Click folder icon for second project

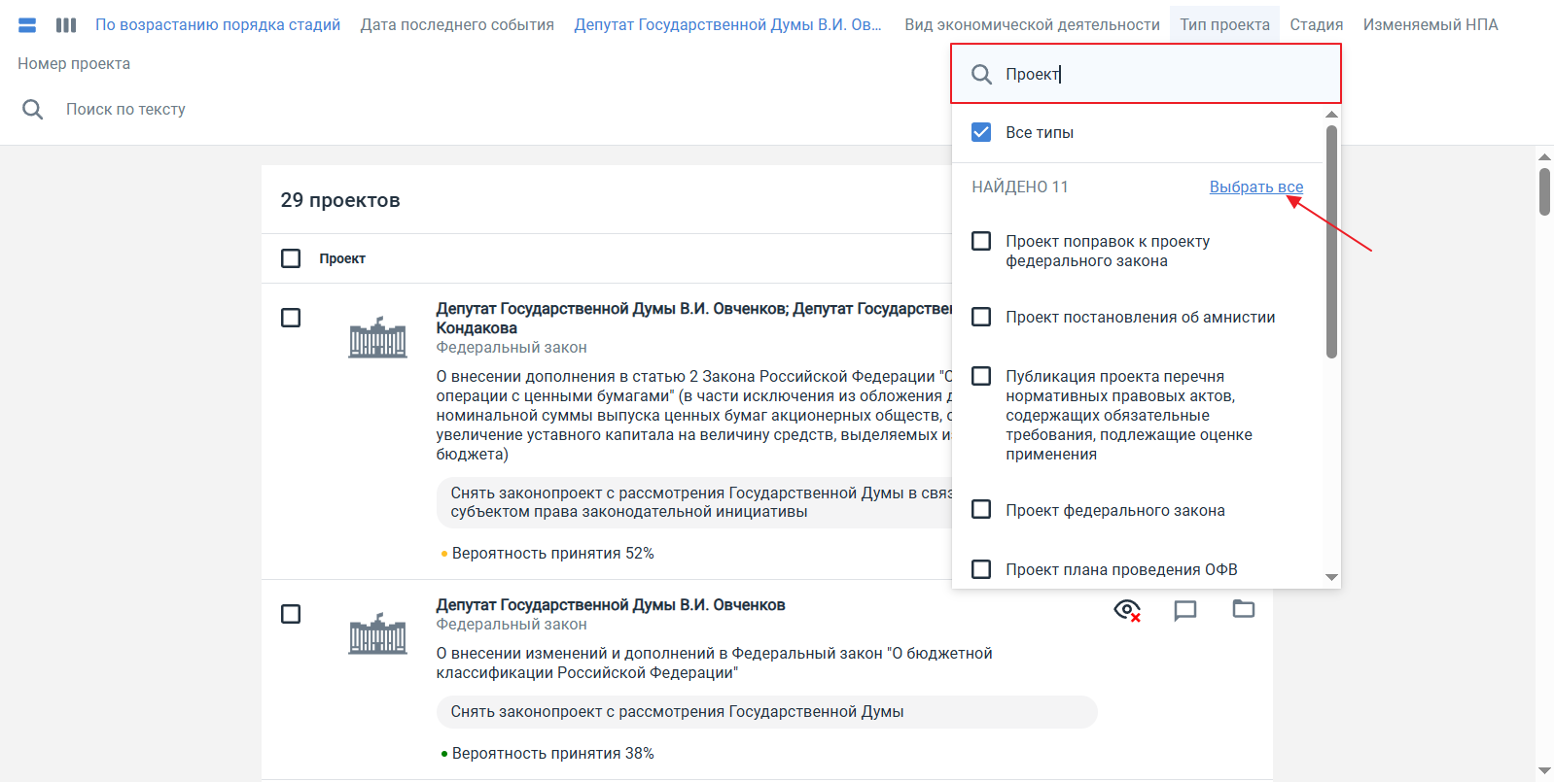click(x=1243, y=609)
